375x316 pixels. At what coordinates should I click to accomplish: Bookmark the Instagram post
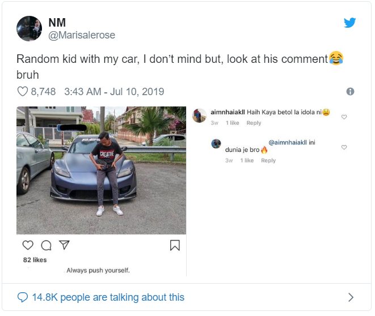click(x=175, y=245)
